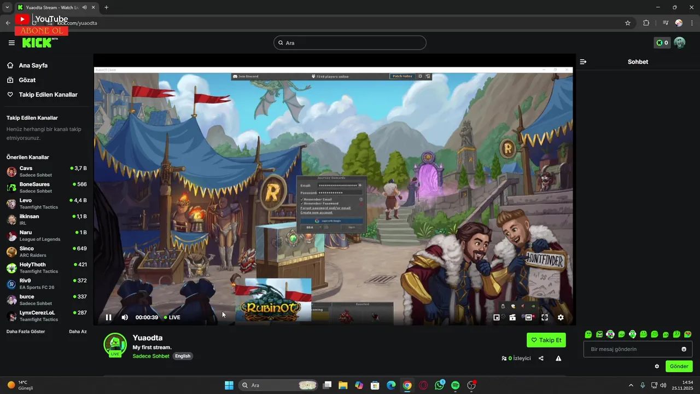The width and height of the screenshot is (700, 394).
Task: Open the user profile avatar menu
Action: click(680, 43)
